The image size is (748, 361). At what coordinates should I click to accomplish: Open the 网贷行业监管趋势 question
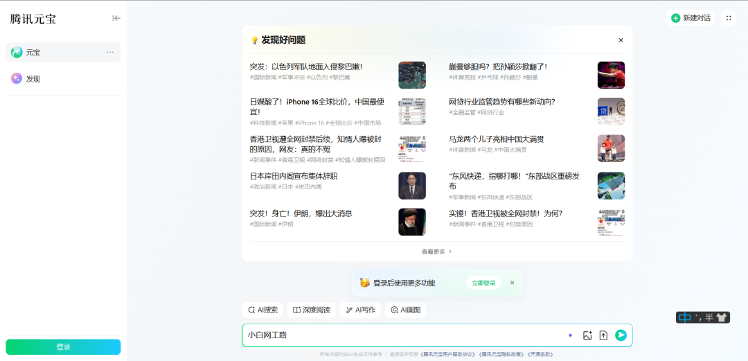502,102
